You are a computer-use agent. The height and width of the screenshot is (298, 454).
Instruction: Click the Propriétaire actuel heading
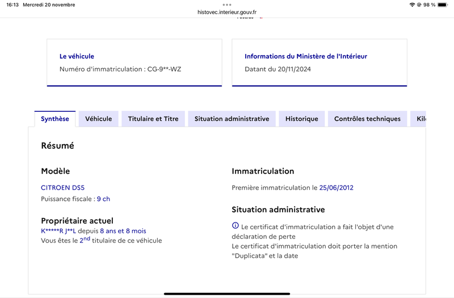(x=77, y=221)
